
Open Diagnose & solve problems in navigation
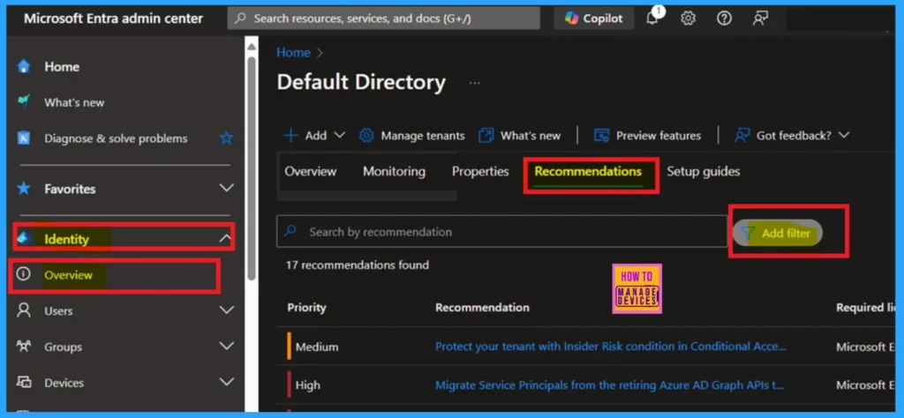tap(116, 138)
